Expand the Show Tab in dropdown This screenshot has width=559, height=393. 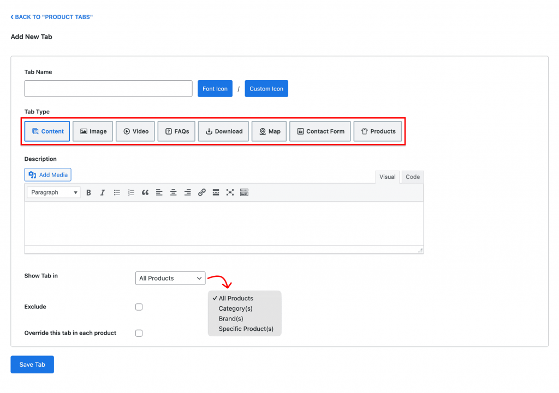click(x=170, y=278)
